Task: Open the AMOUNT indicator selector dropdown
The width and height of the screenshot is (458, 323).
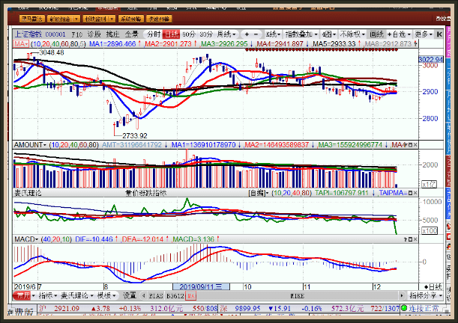Action: tap(30, 145)
